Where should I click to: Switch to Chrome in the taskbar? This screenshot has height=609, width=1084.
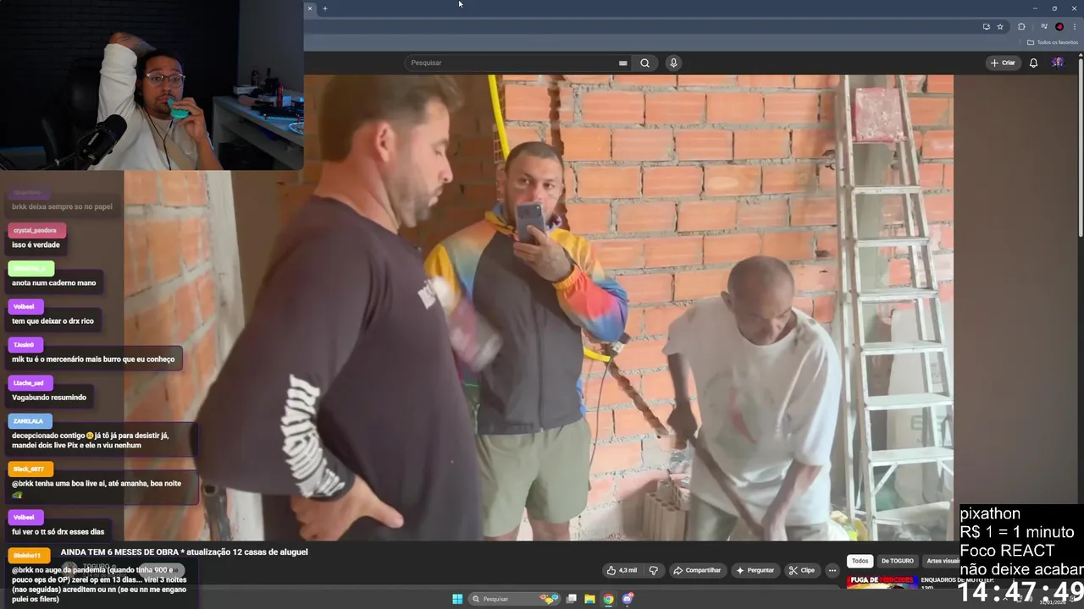[608, 599]
